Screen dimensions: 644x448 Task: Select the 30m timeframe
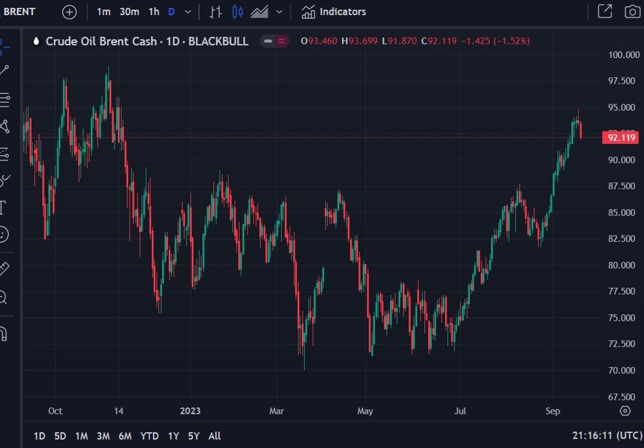tap(130, 12)
